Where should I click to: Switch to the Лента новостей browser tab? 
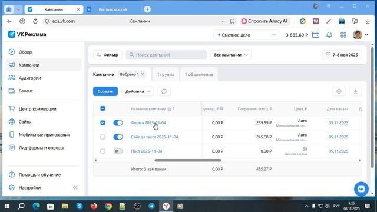pos(113,9)
